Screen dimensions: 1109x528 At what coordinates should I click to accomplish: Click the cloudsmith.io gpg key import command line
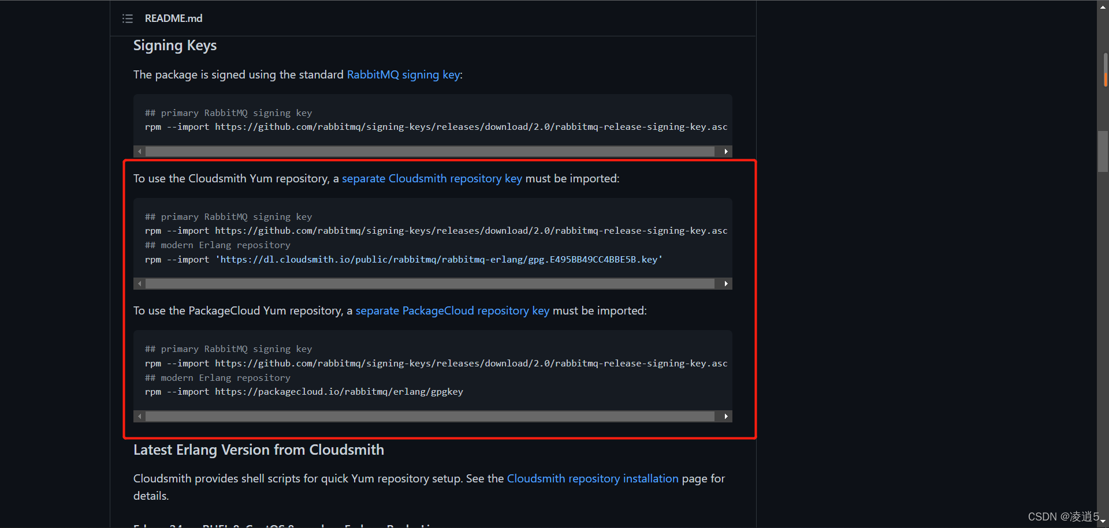404,260
